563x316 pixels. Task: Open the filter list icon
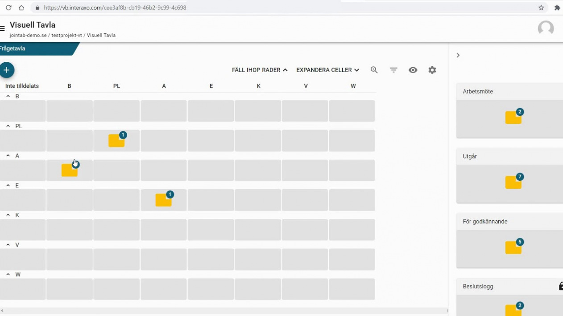(393, 70)
